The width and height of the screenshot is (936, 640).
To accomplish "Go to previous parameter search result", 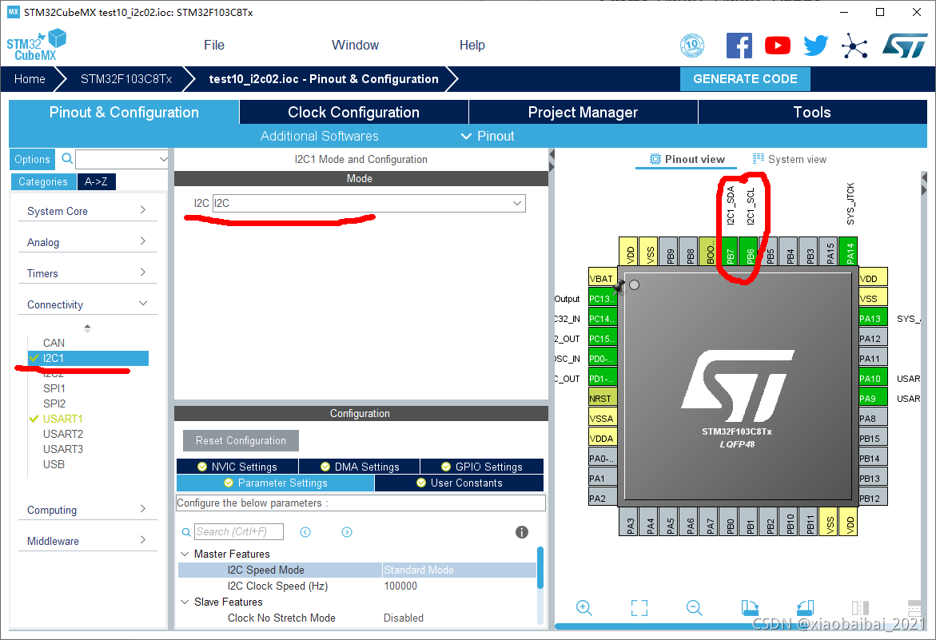I will point(305,532).
